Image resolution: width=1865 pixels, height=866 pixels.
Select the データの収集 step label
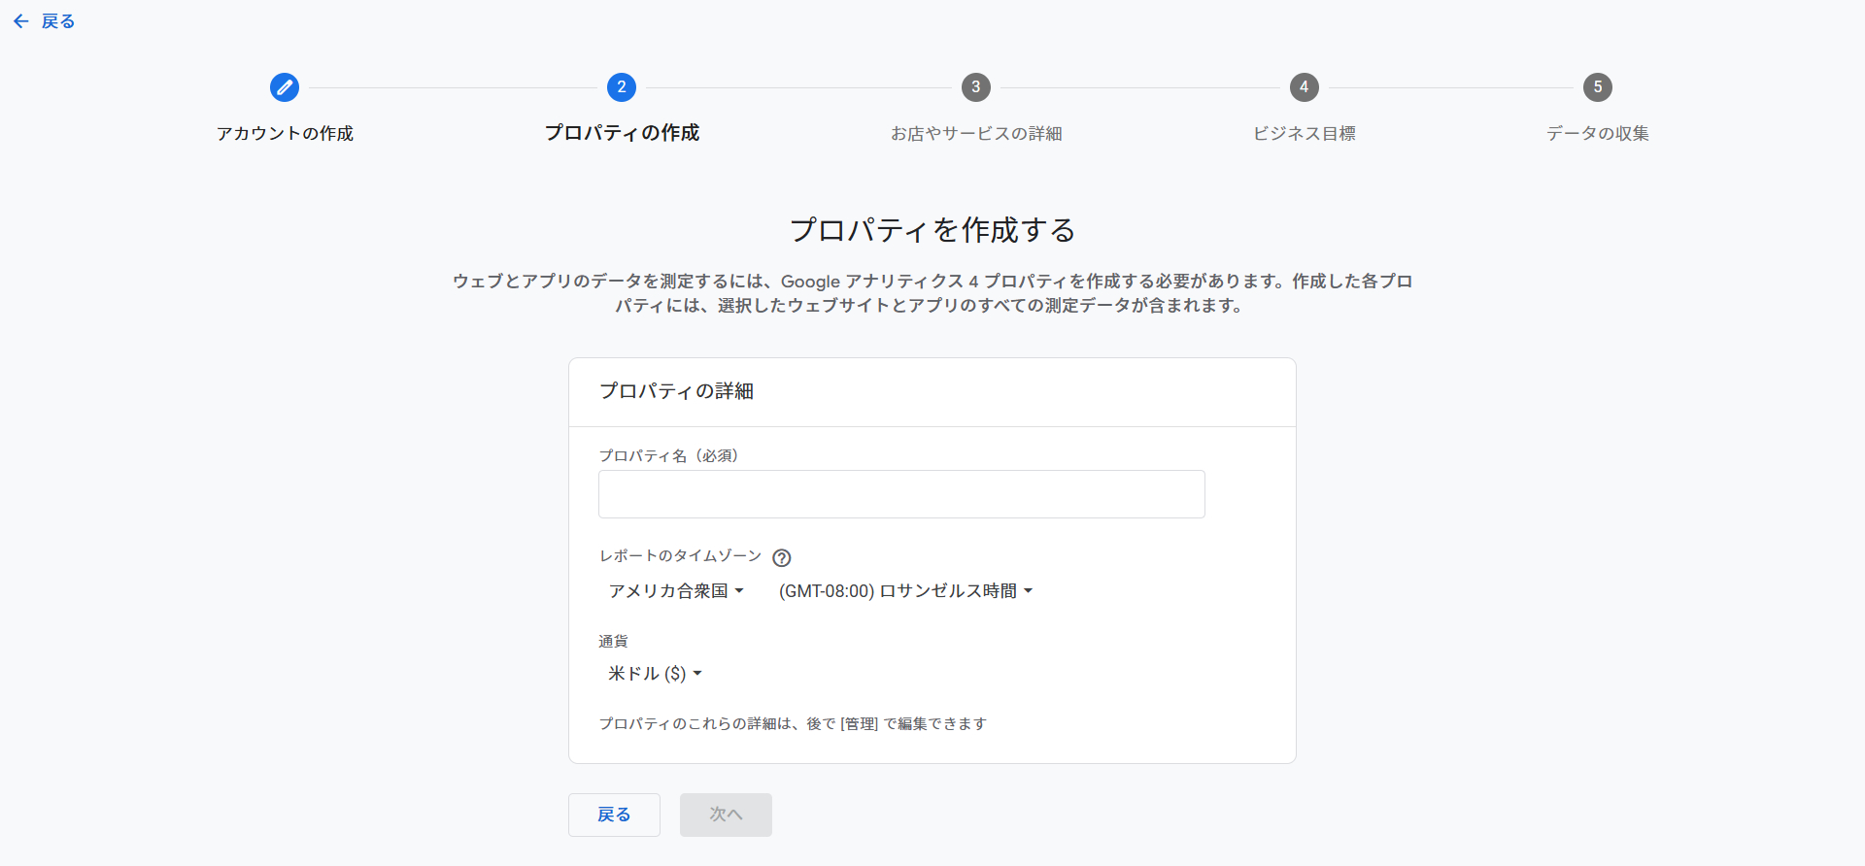click(x=1597, y=133)
